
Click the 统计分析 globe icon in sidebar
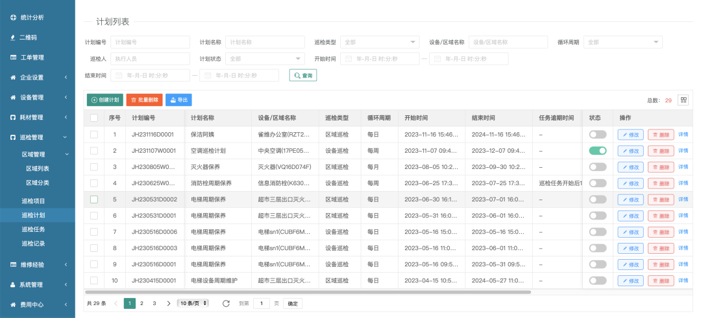tap(13, 17)
